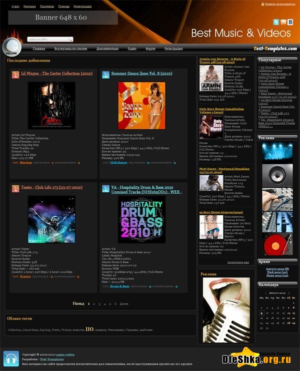Open Регистрация in the main navigation bar

(x=173, y=49)
